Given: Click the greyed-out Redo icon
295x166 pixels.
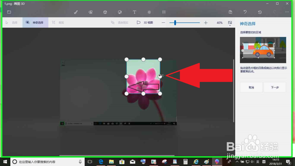Looking at the screenshot, I should click(274, 12).
